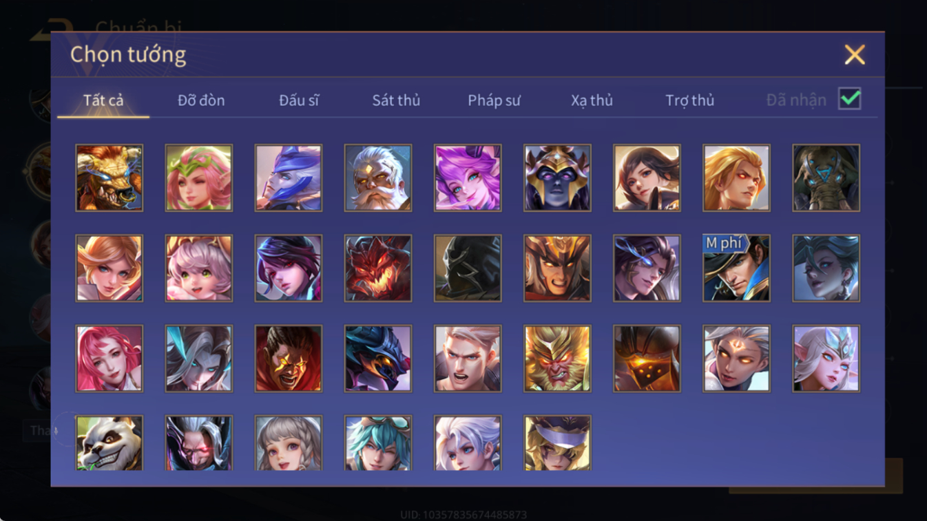
Task: Select the blonde hero with eye bandage
Action: [557, 443]
